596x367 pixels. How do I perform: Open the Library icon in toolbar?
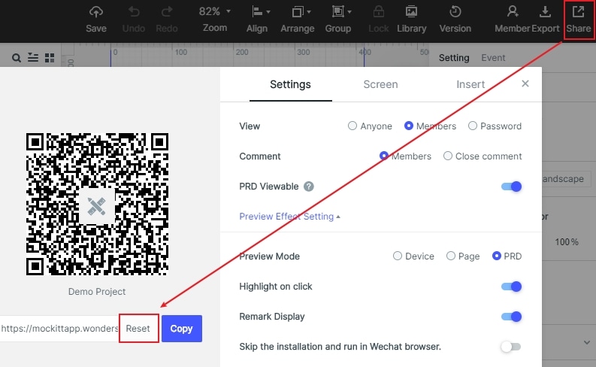tap(411, 11)
